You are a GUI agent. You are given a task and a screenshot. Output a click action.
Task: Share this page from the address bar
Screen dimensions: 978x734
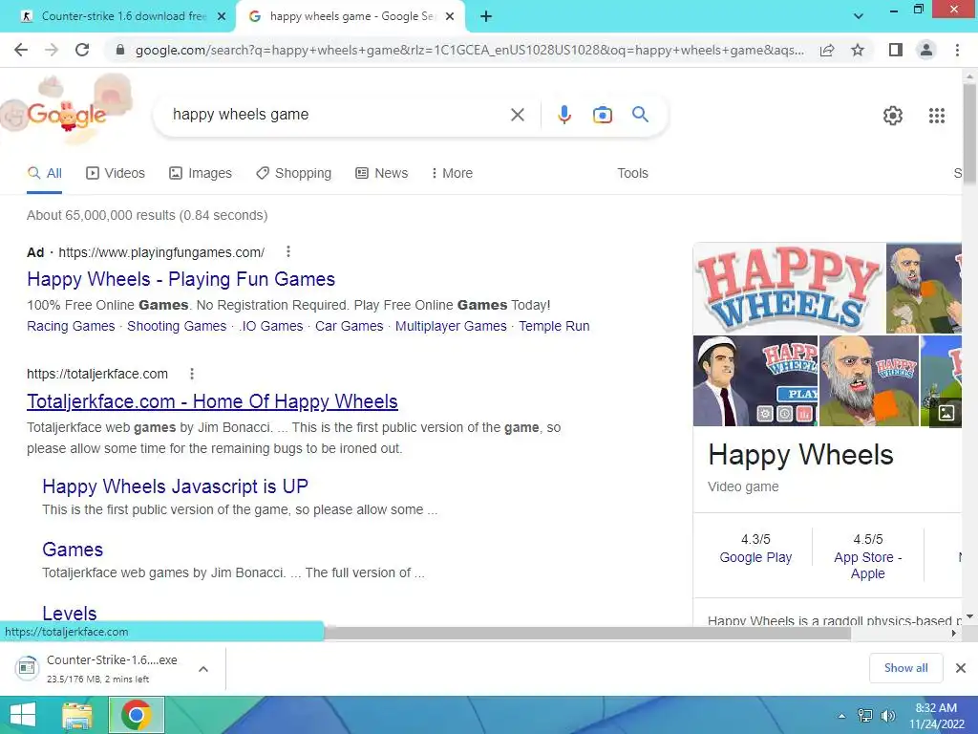827,50
